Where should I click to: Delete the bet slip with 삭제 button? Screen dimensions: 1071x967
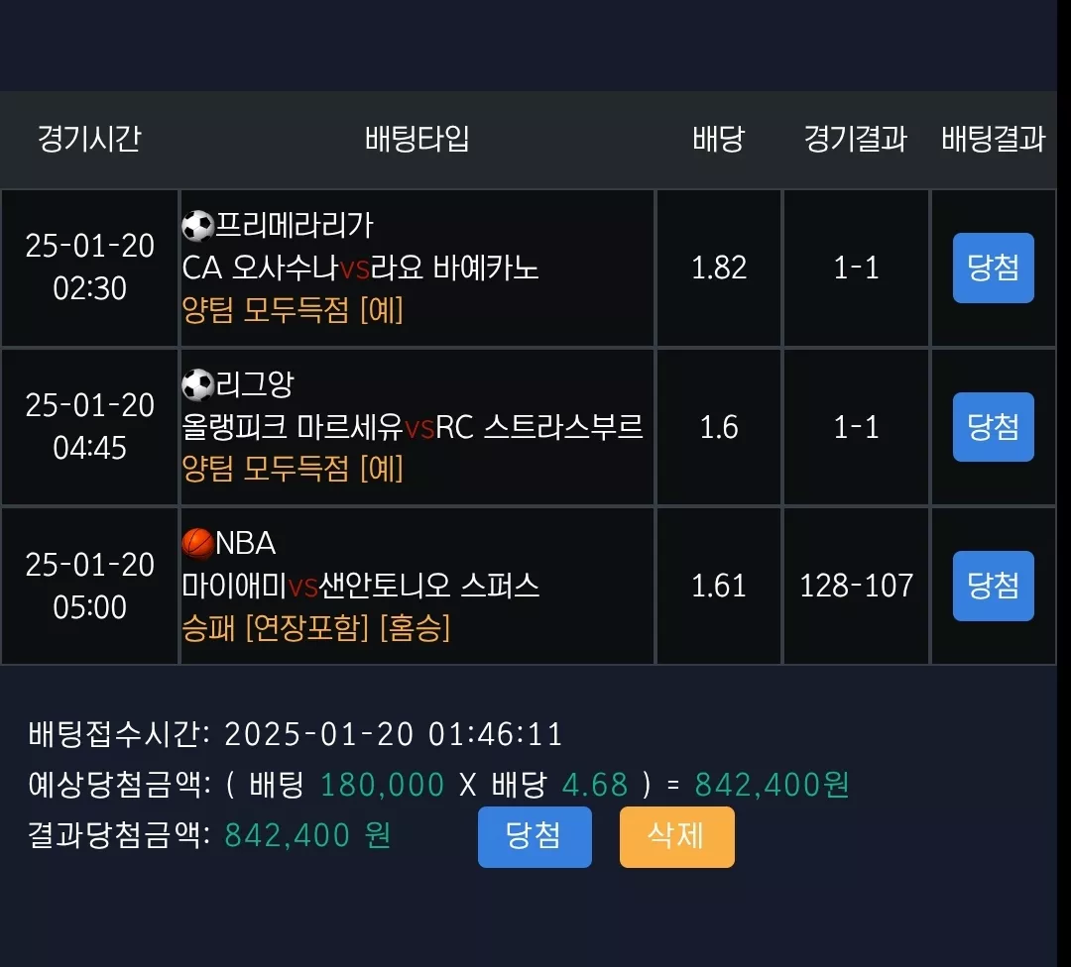click(x=677, y=836)
